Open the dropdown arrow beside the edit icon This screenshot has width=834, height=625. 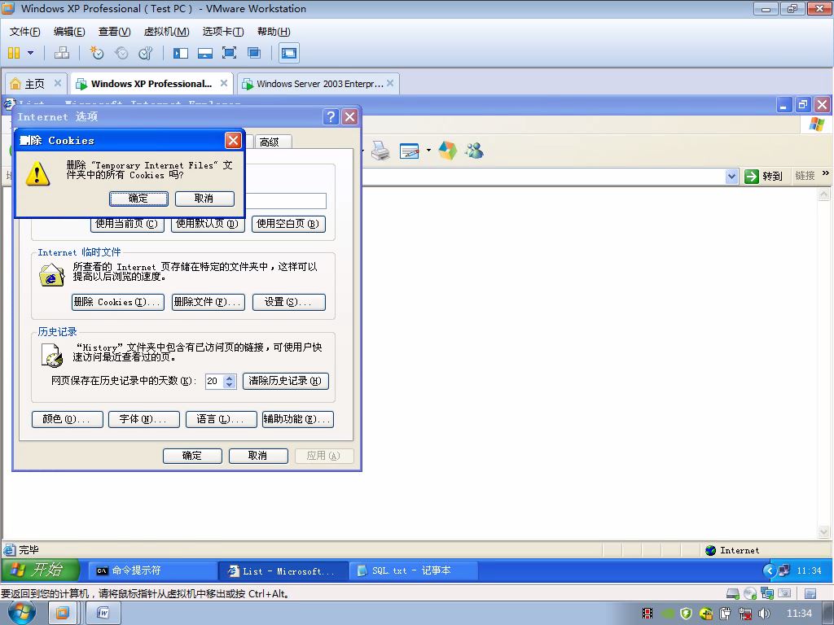428,151
